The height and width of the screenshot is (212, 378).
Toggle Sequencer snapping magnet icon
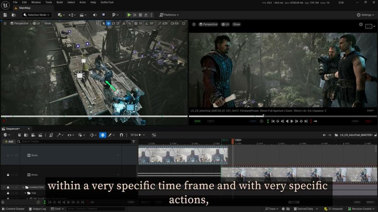pyautogui.click(x=121, y=135)
